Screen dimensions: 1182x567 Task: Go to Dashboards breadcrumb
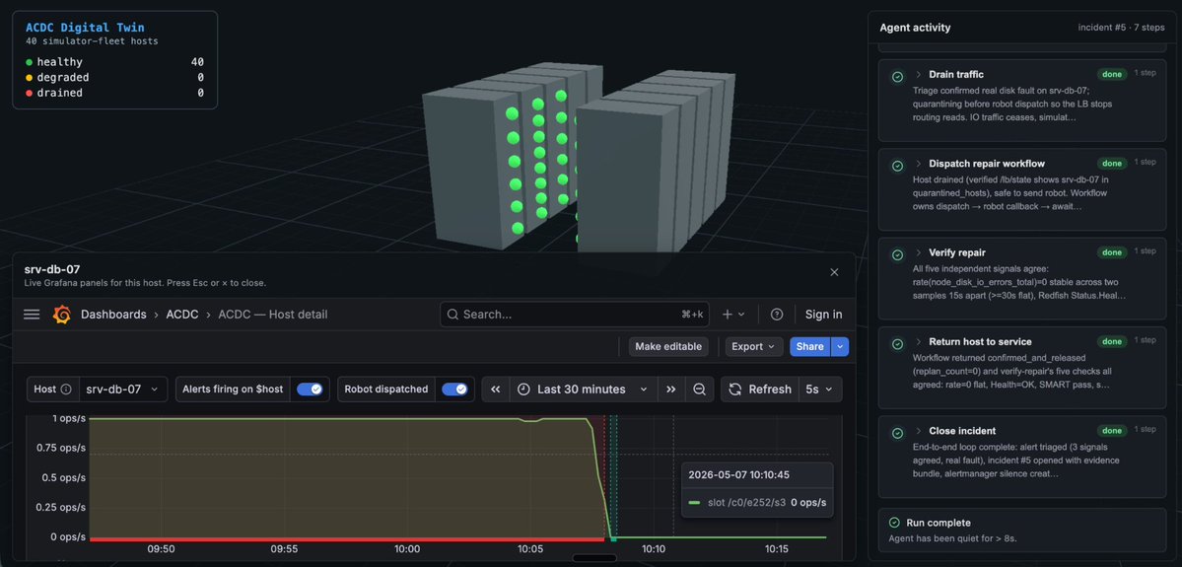click(x=113, y=315)
